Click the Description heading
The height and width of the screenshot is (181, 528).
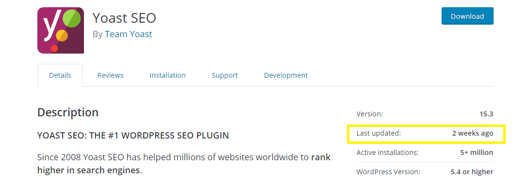click(x=68, y=112)
